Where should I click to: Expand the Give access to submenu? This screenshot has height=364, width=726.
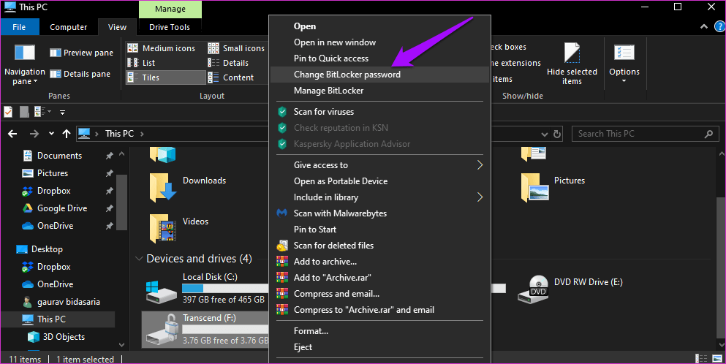point(379,165)
